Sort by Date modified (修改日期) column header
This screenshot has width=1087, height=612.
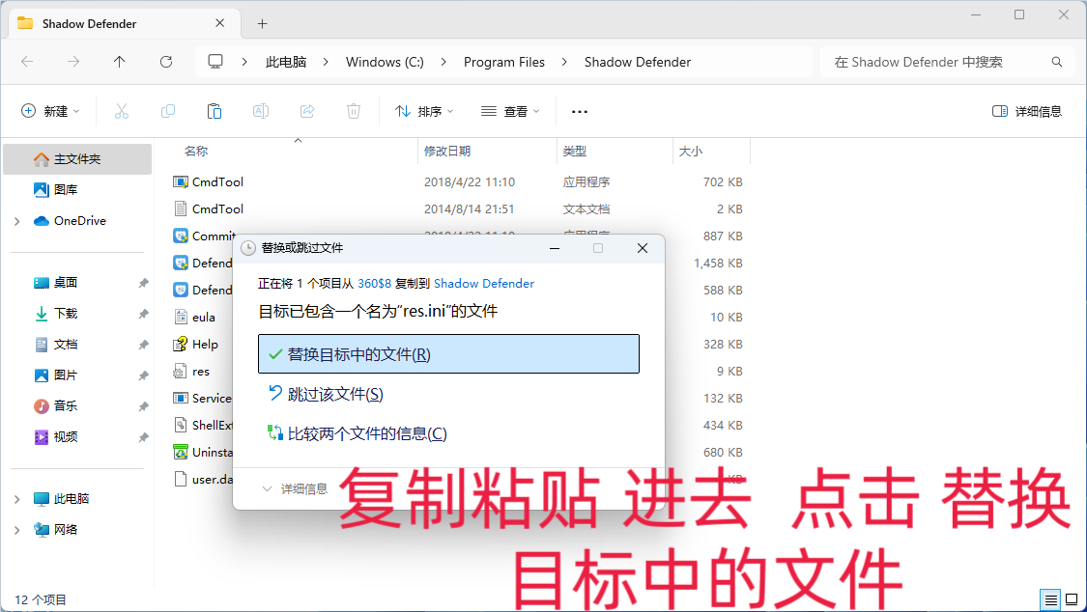coord(447,151)
